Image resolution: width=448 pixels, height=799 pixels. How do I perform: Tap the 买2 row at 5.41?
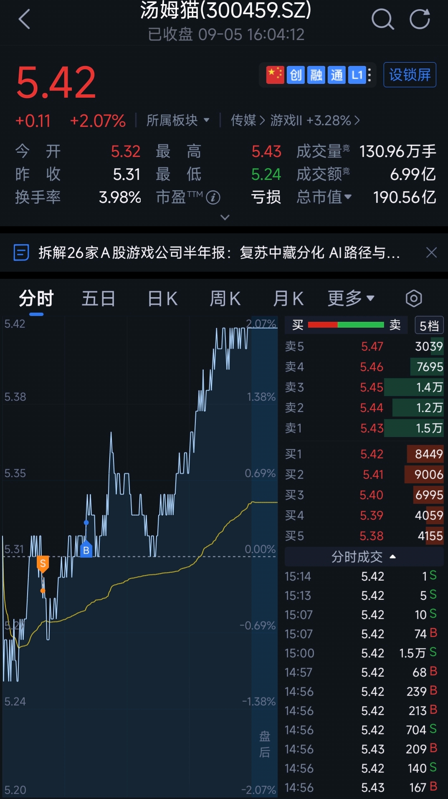click(364, 474)
